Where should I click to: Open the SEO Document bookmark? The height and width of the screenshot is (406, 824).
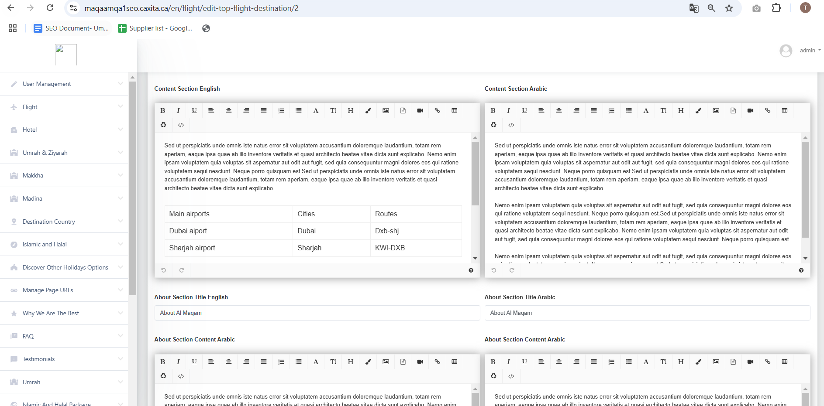point(72,28)
